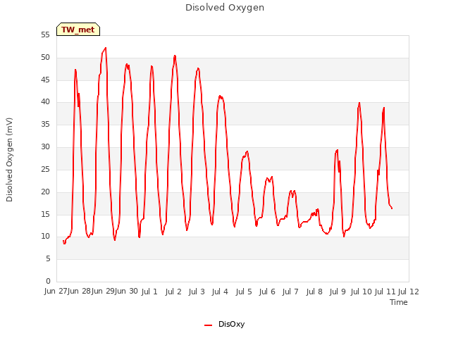This screenshot has width=451, height=338.
Task: Click the Jul 6 x-axis tick label
Action: [267, 292]
